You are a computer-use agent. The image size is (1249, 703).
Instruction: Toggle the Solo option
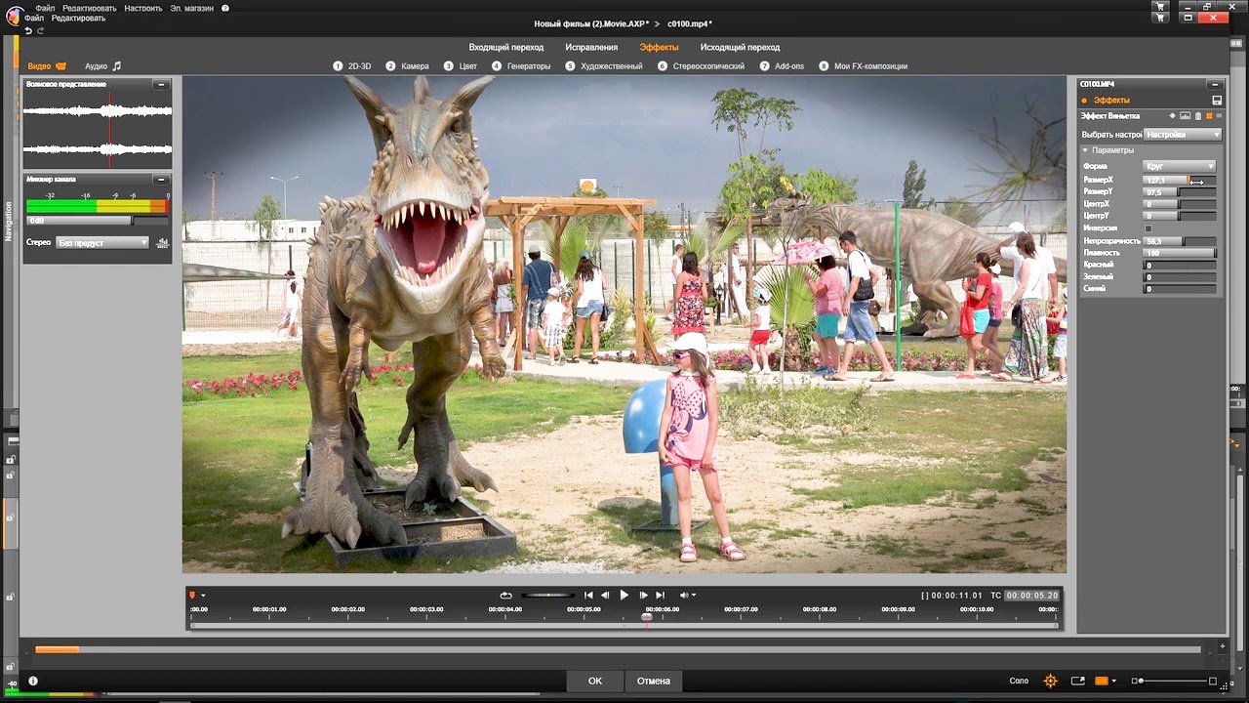[1019, 681]
